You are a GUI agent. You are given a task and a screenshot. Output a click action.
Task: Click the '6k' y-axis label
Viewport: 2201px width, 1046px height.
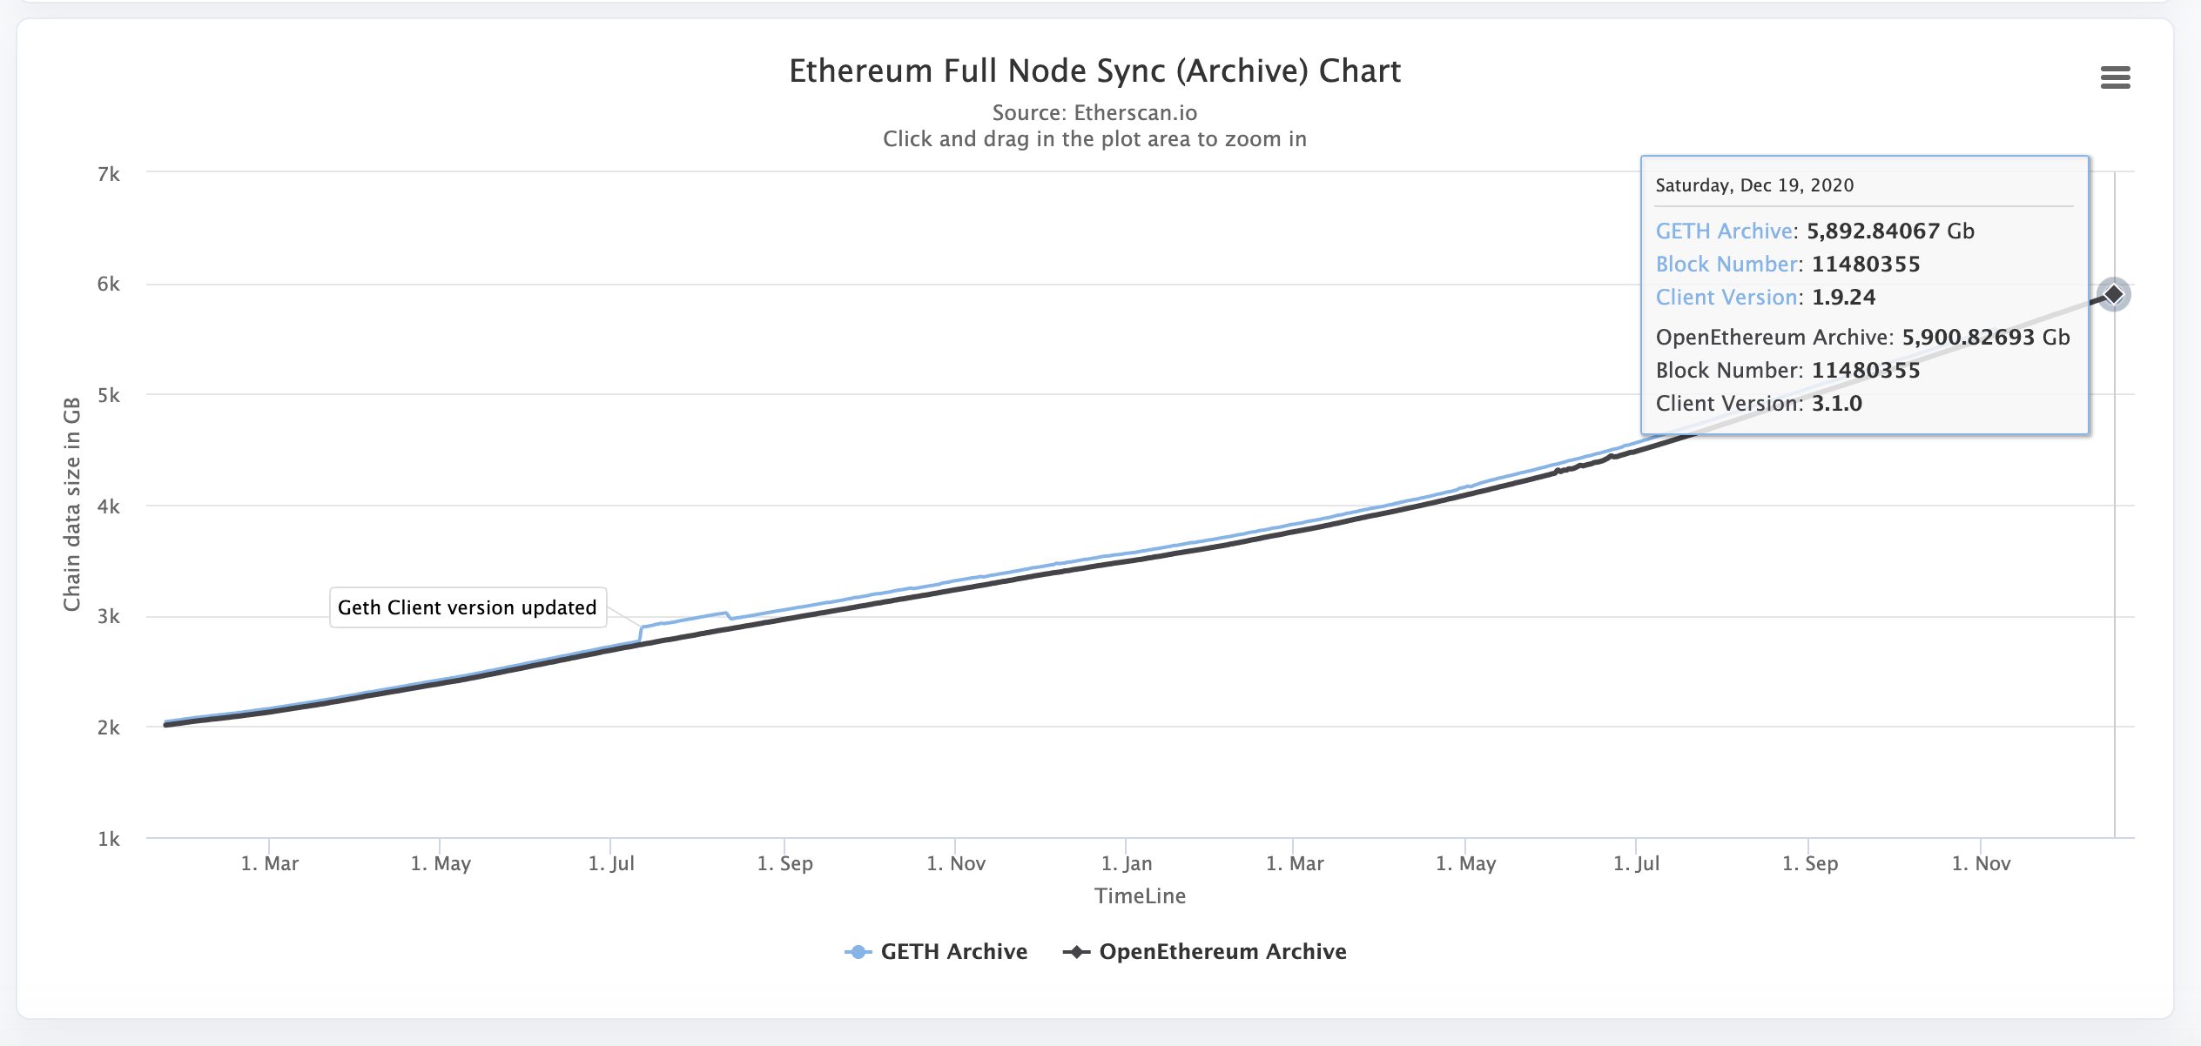[x=109, y=284]
